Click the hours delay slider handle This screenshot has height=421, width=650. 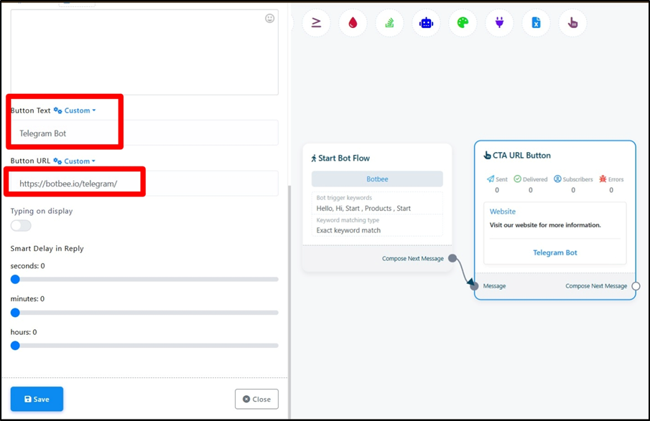coord(15,346)
